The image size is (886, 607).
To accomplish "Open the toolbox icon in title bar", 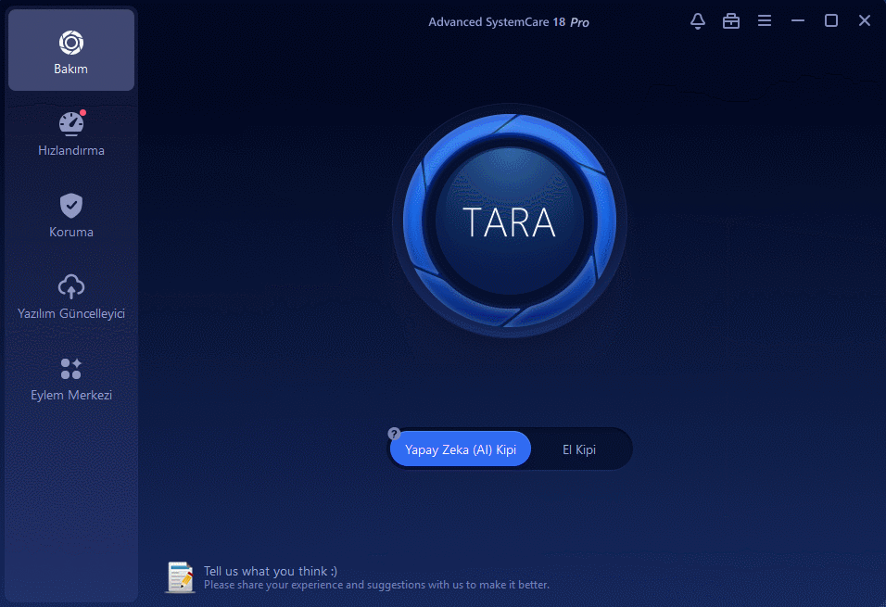I will (731, 21).
